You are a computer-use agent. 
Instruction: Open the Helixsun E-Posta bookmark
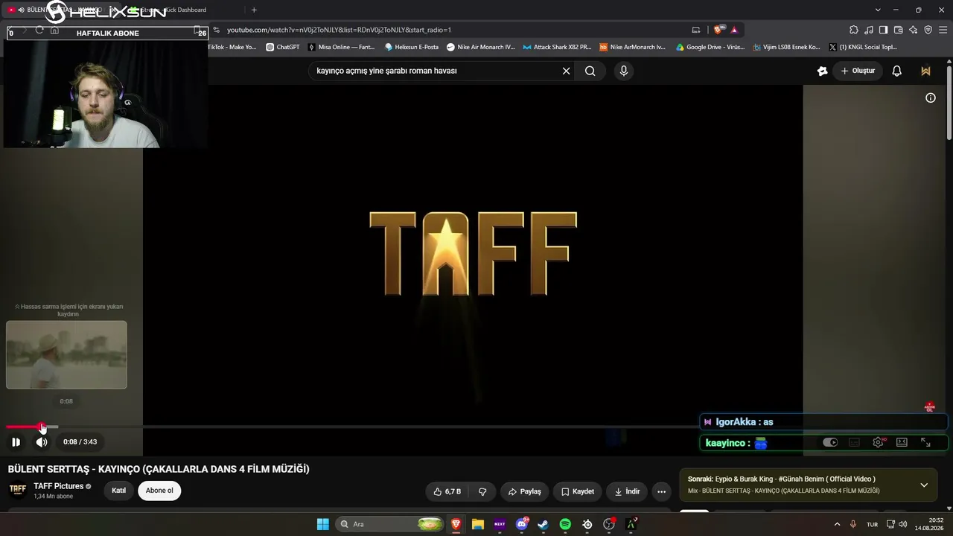pos(412,47)
